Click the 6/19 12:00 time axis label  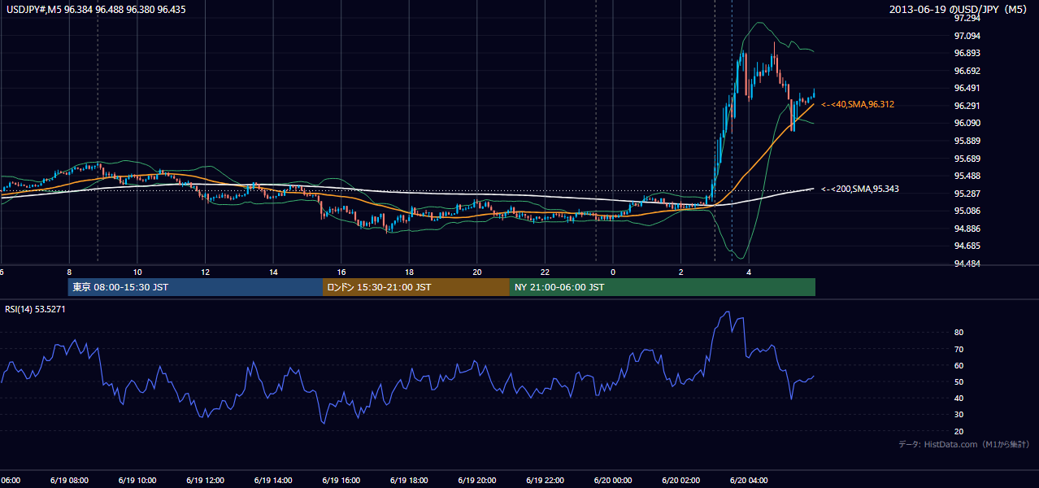(x=205, y=481)
